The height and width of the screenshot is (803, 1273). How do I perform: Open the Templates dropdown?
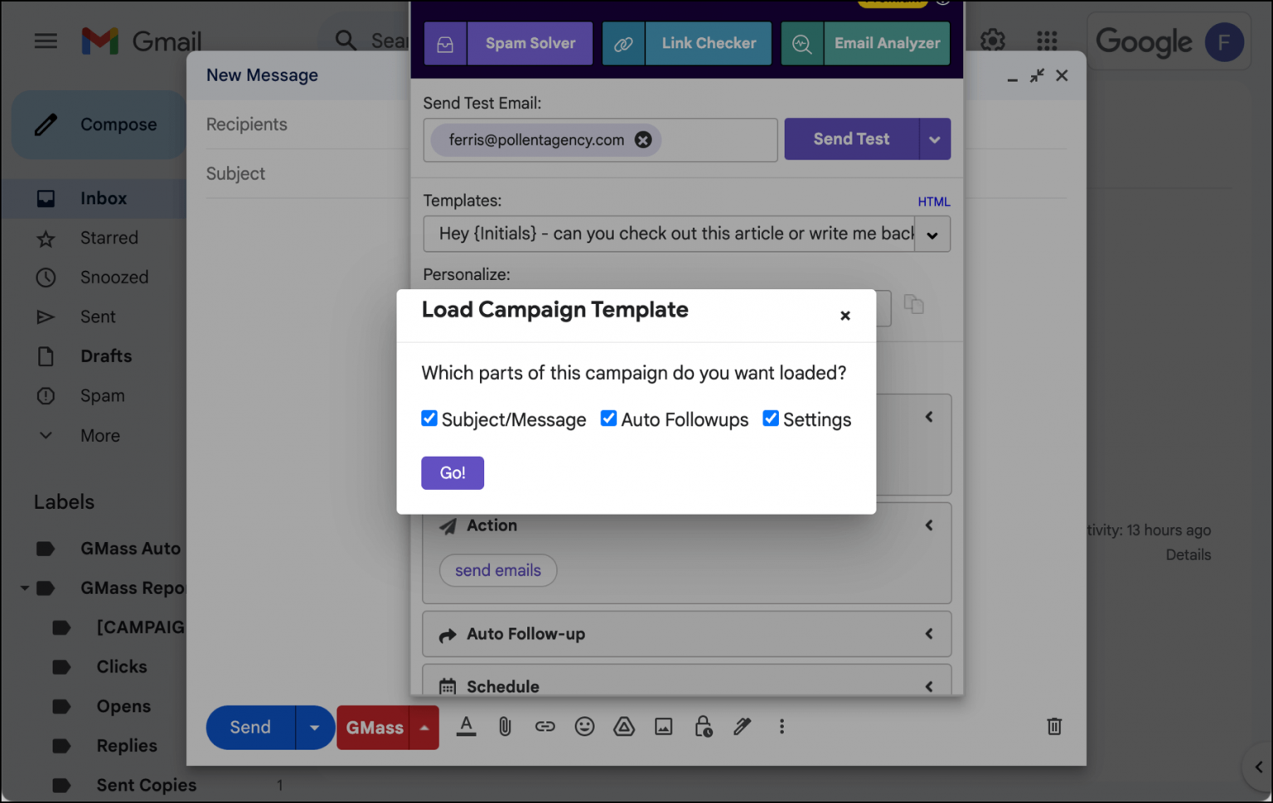932,234
